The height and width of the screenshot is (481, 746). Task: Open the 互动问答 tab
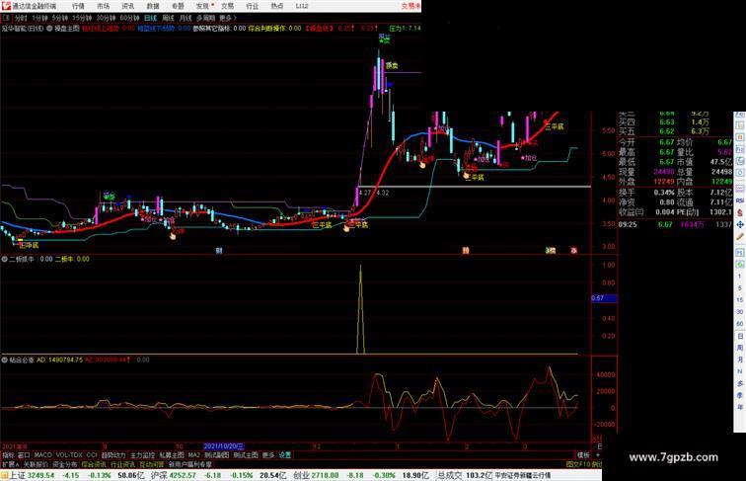(x=151, y=464)
